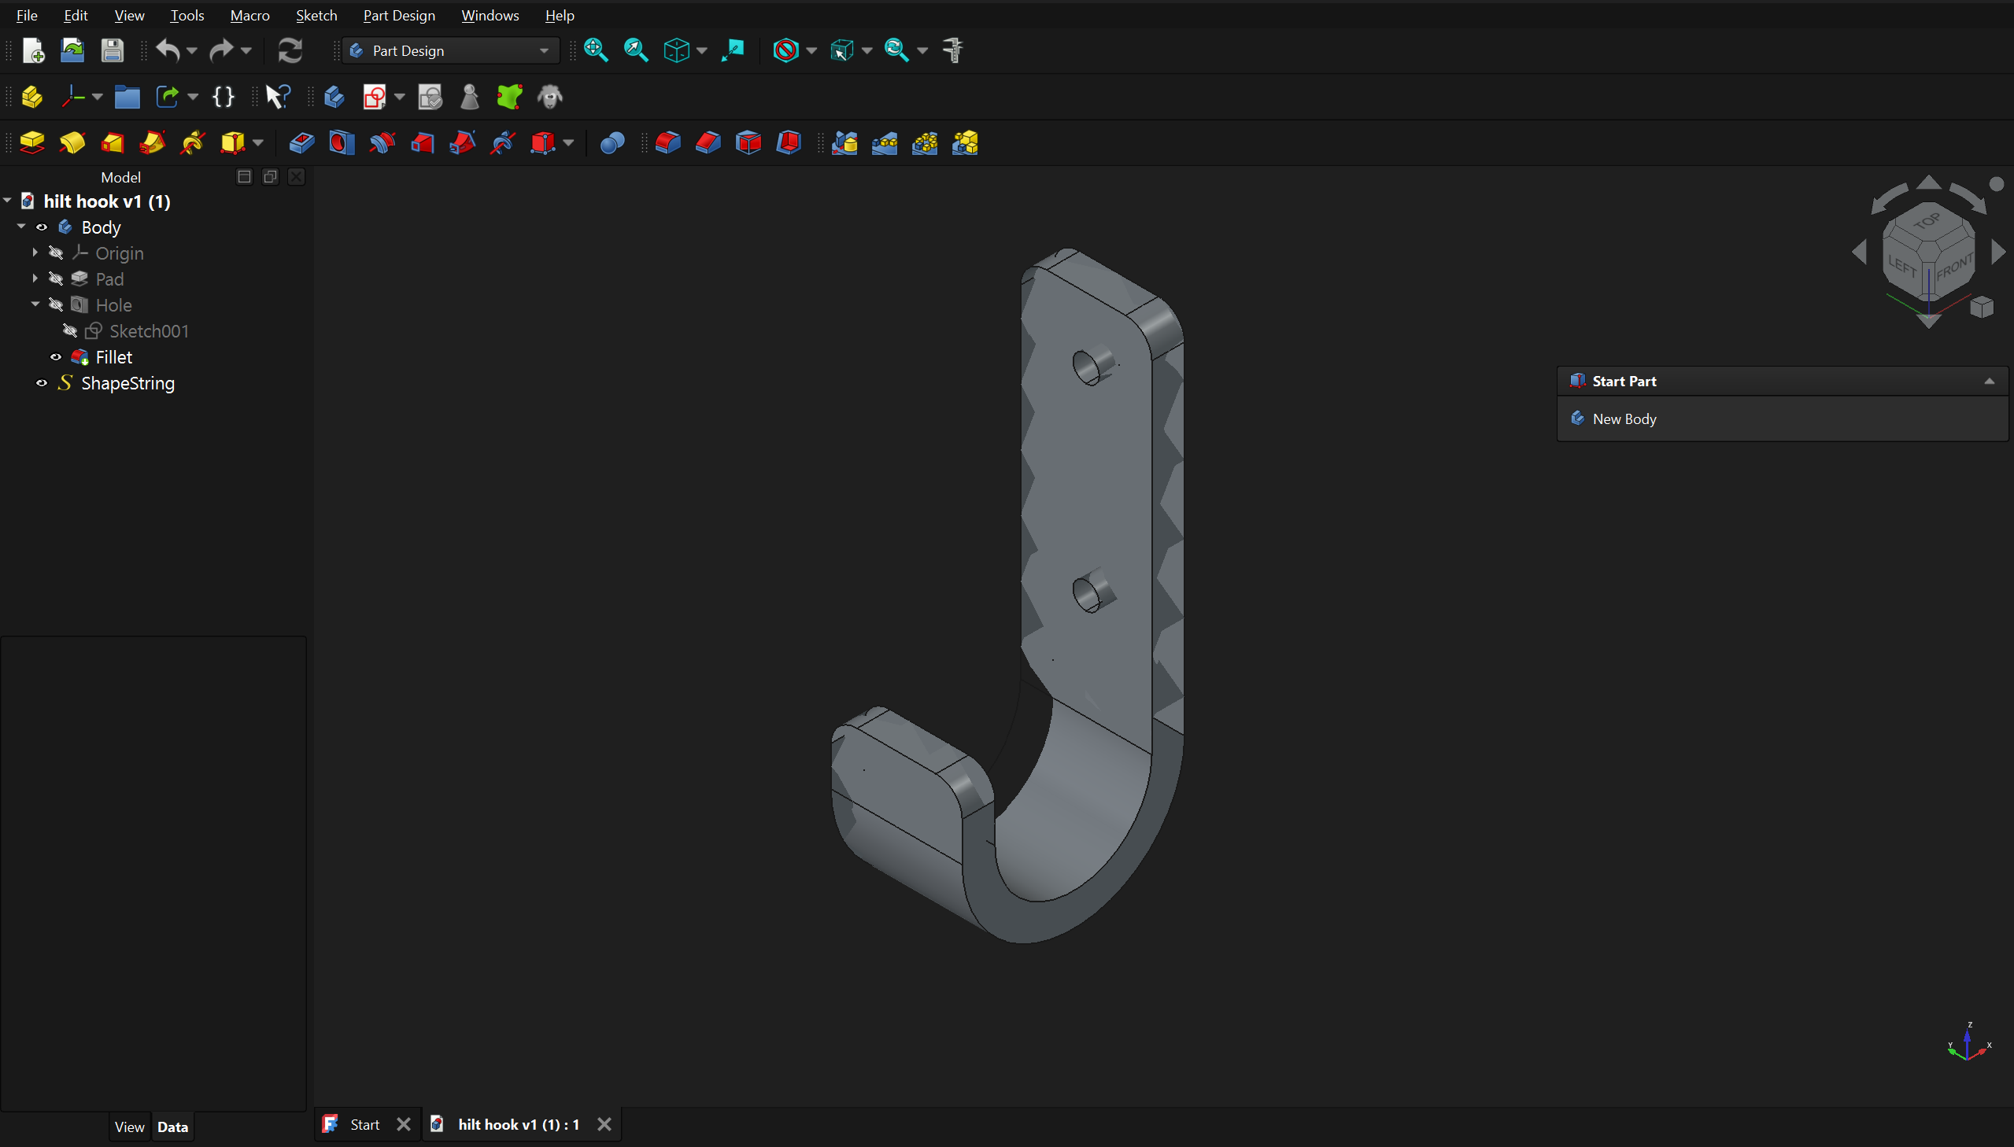Apply the Draft tool to faces
Screen dimensions: 2014x1147
pos(748,142)
